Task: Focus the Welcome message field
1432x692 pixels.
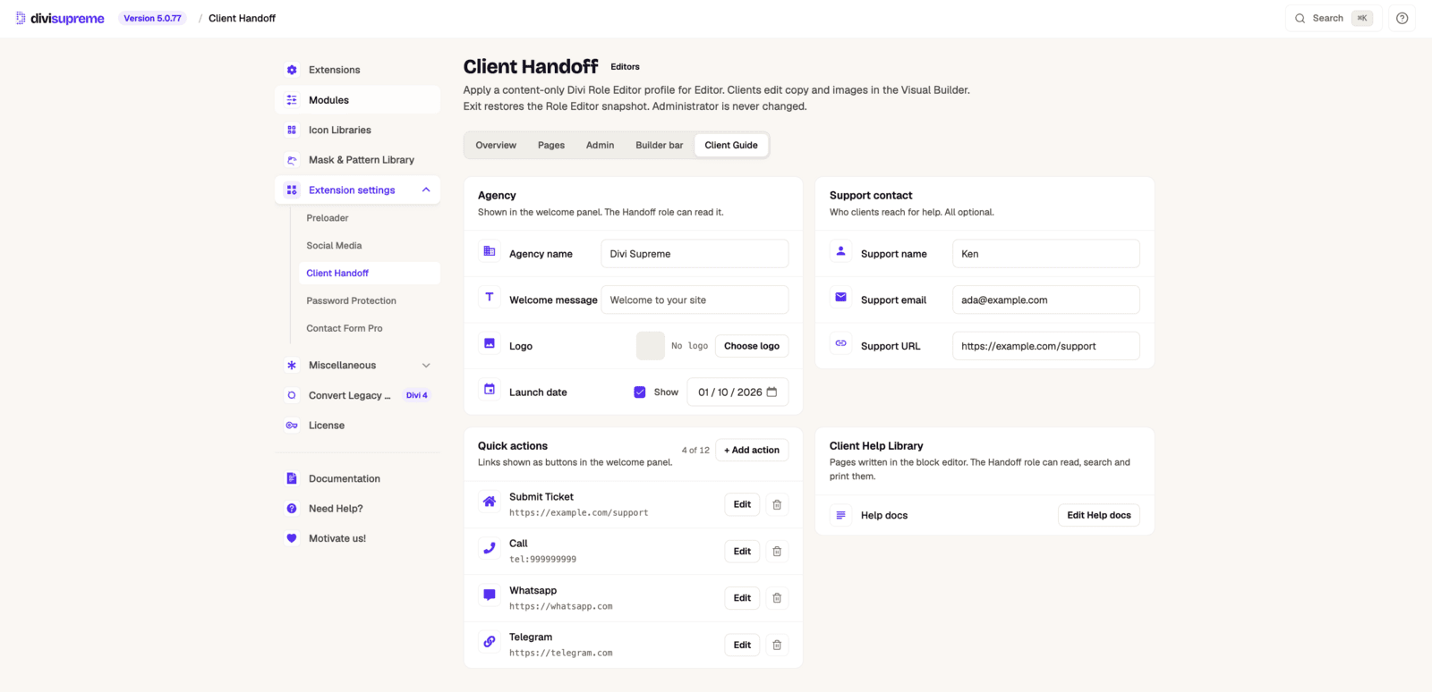Action: pos(695,300)
